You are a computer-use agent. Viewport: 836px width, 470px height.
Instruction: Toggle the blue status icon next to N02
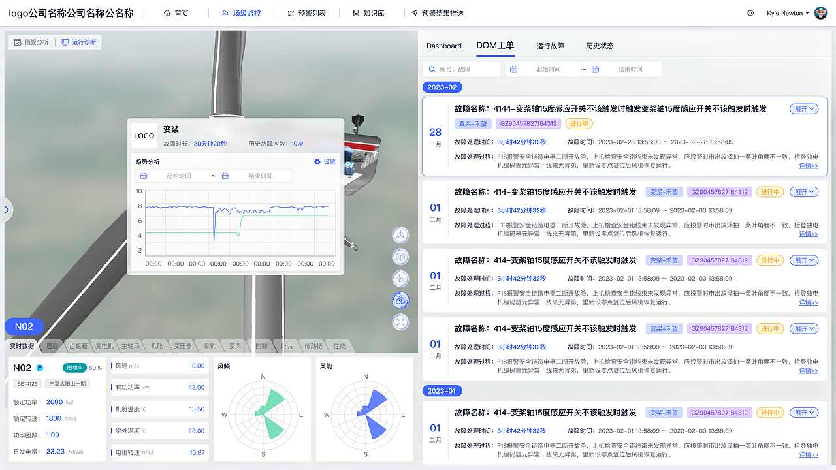[39, 368]
